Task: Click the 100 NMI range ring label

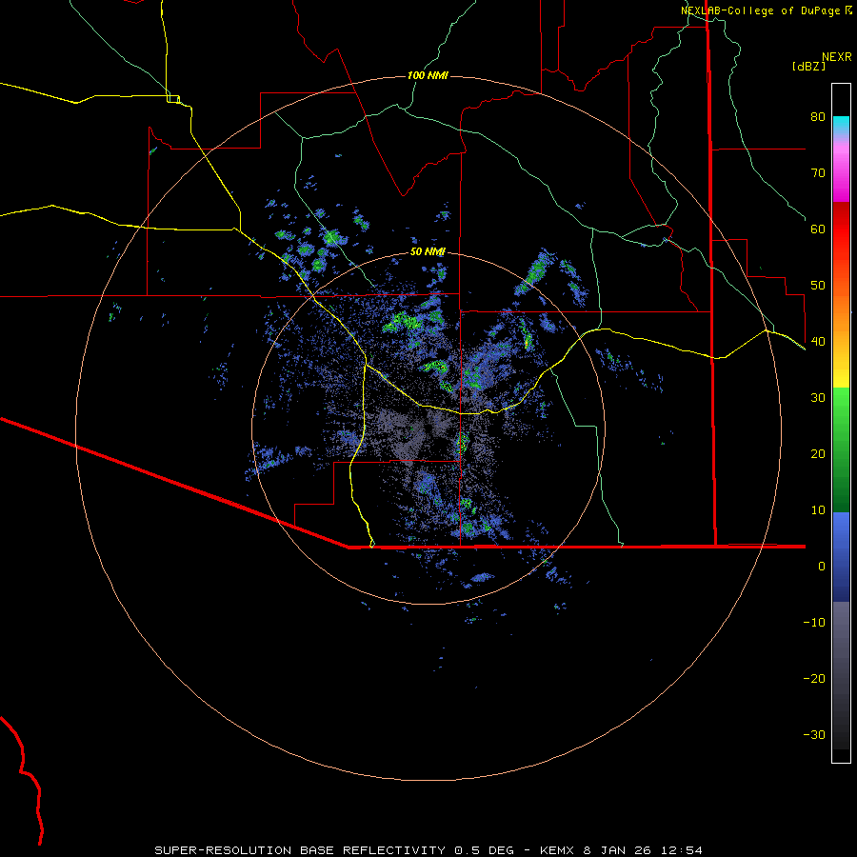Action: coord(428,75)
